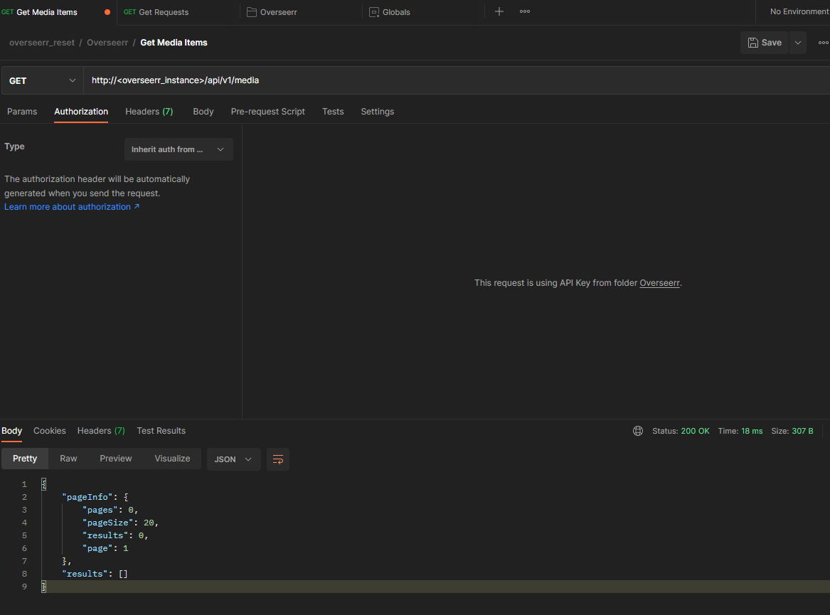Click the "results": [] line

(x=95, y=574)
